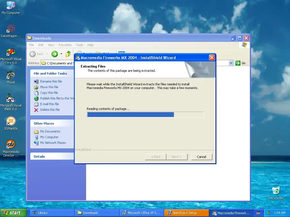Viewport: 290px width, 217px height.
Task: Click the Up folder icon in Downloads toolbar
Action: [x=68, y=54]
